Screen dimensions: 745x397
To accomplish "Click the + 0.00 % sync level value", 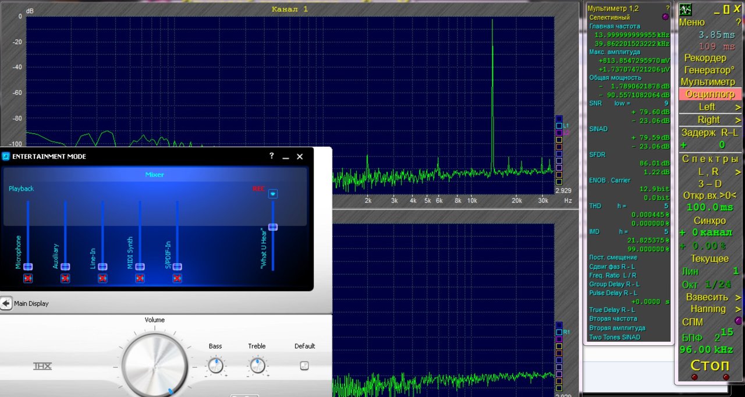I will point(703,246).
